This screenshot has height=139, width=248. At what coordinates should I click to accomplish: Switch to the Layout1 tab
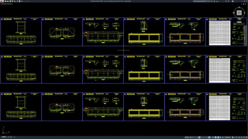click(10, 137)
